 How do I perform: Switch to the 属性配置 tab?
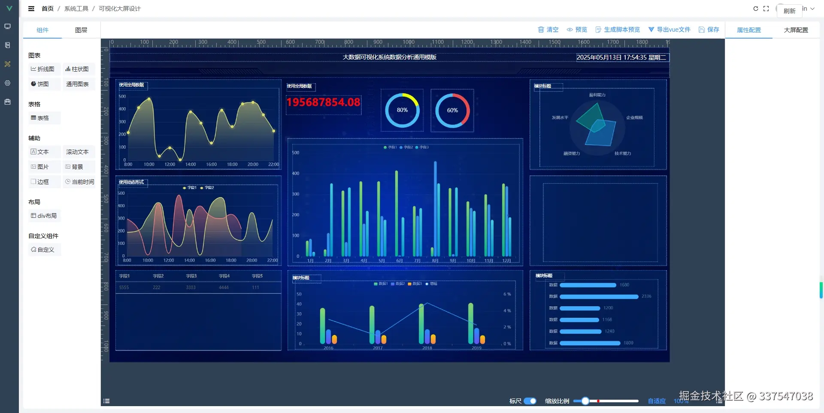pyautogui.click(x=749, y=30)
